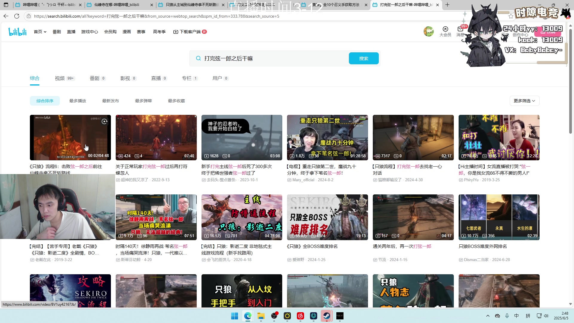Switch to the 视频 99+ tab
574x323 pixels.
tap(65, 78)
